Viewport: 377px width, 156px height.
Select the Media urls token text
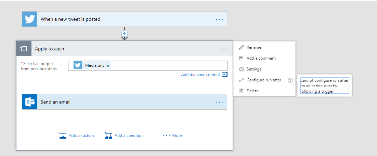95,65
